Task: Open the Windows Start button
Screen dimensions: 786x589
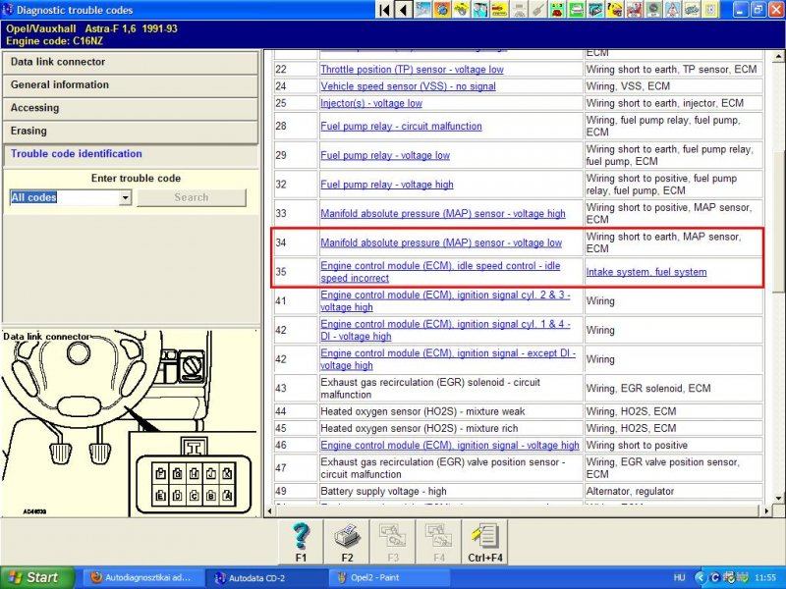Action: point(37,577)
